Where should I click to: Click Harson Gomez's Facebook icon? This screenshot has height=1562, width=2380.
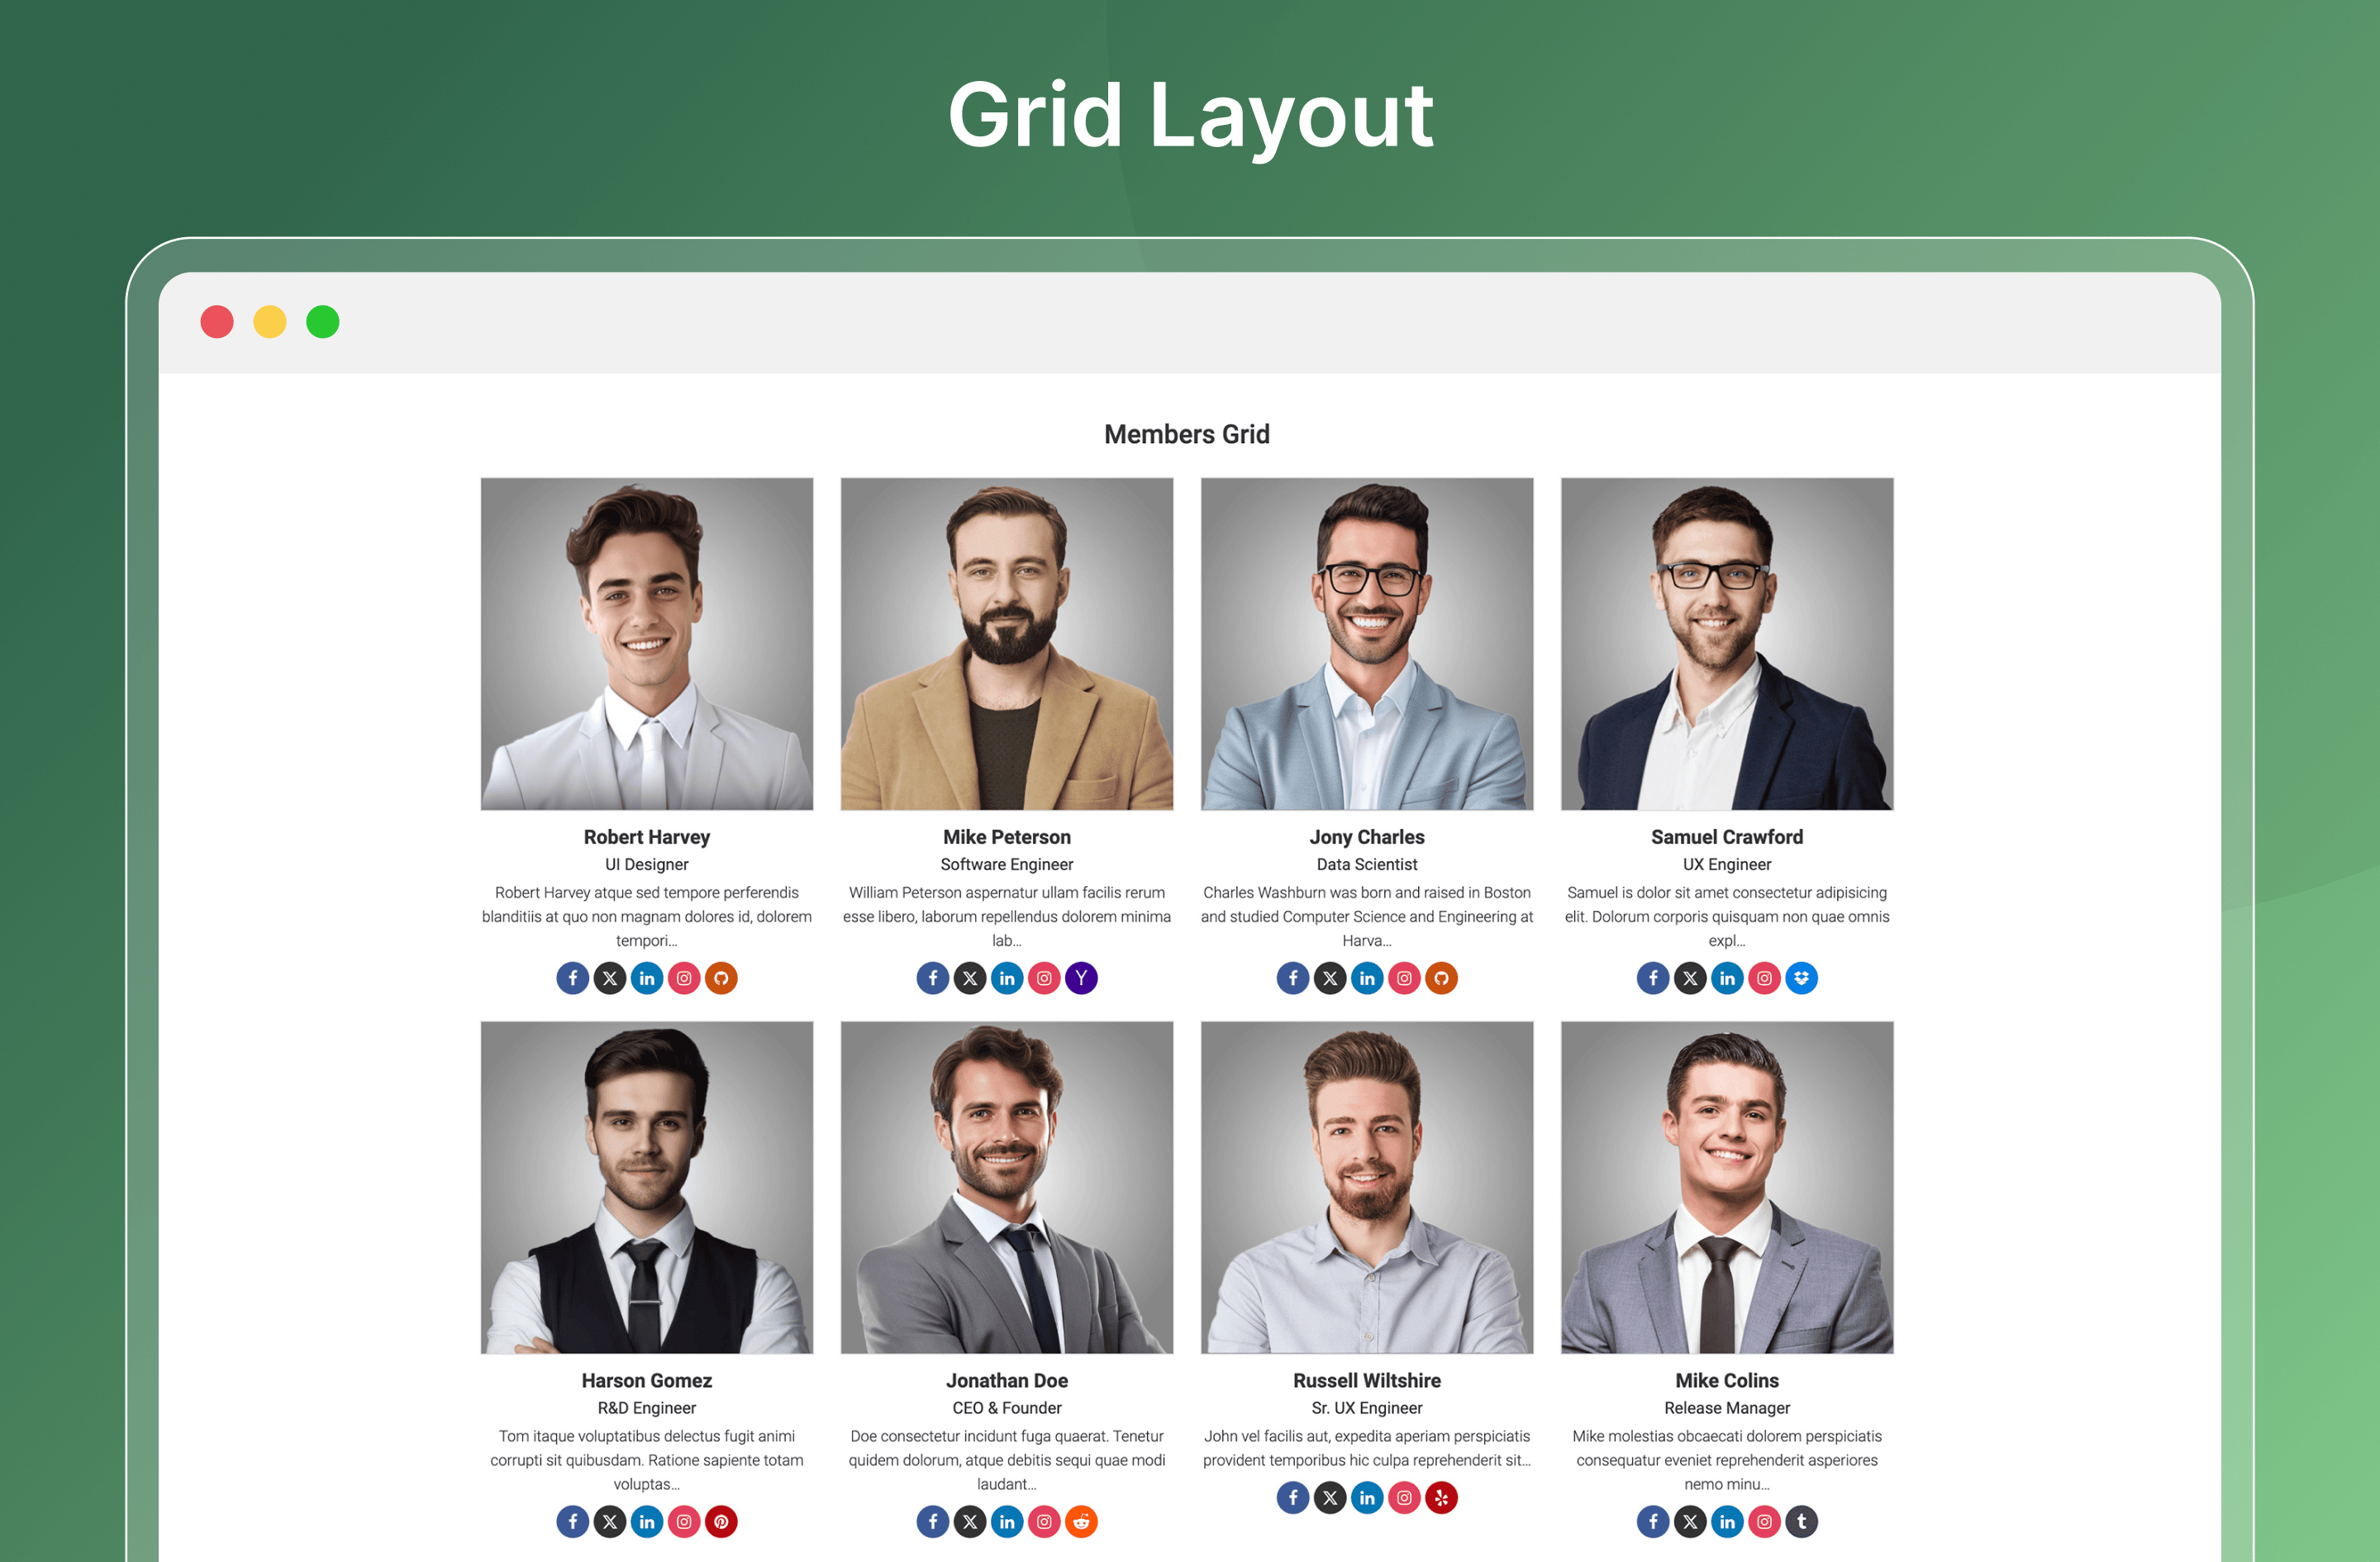(x=573, y=1522)
